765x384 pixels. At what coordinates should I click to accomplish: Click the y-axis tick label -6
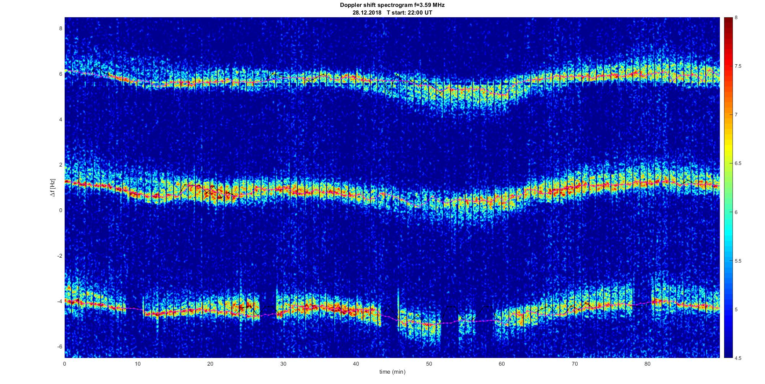pyautogui.click(x=60, y=347)
